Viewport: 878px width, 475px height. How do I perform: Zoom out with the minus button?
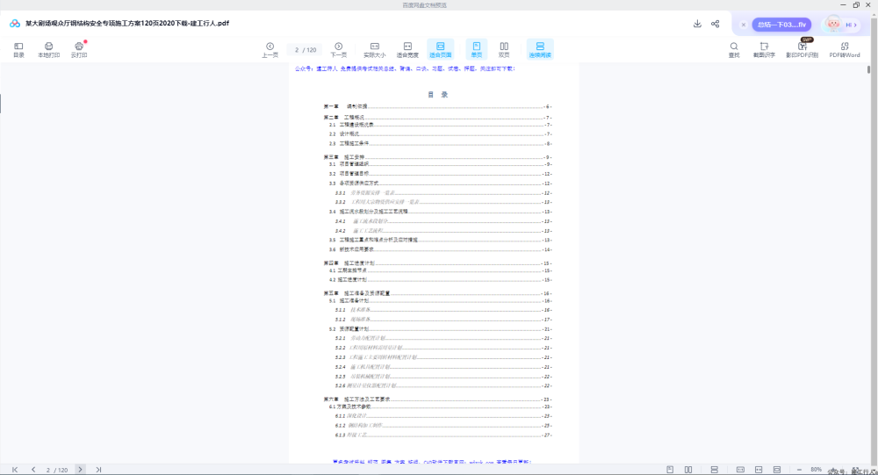[799, 470]
